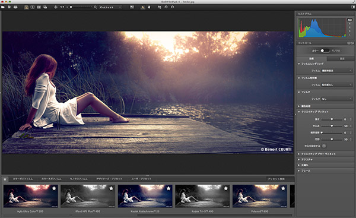This screenshot has height=218, width=356.
Task: Select the Ilford HP5 Plus 400 preset thumbnail
Action: click(88, 196)
